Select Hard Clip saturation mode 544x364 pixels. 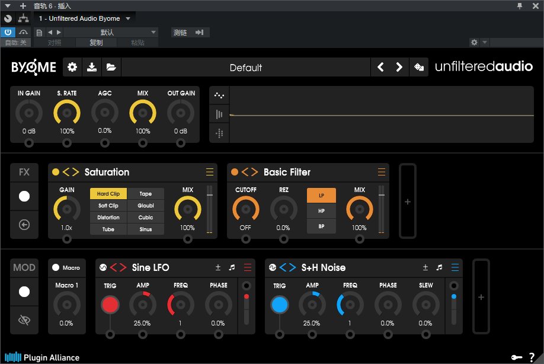point(108,194)
